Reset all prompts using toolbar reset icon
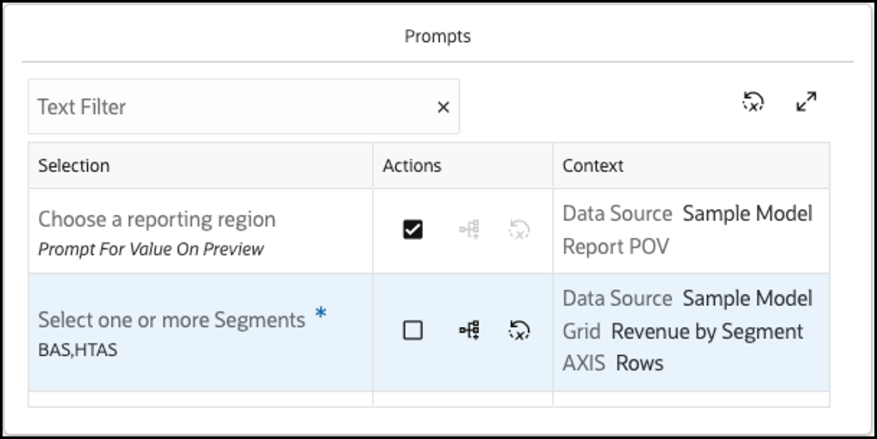Screen dimensions: 877x439 (753, 102)
